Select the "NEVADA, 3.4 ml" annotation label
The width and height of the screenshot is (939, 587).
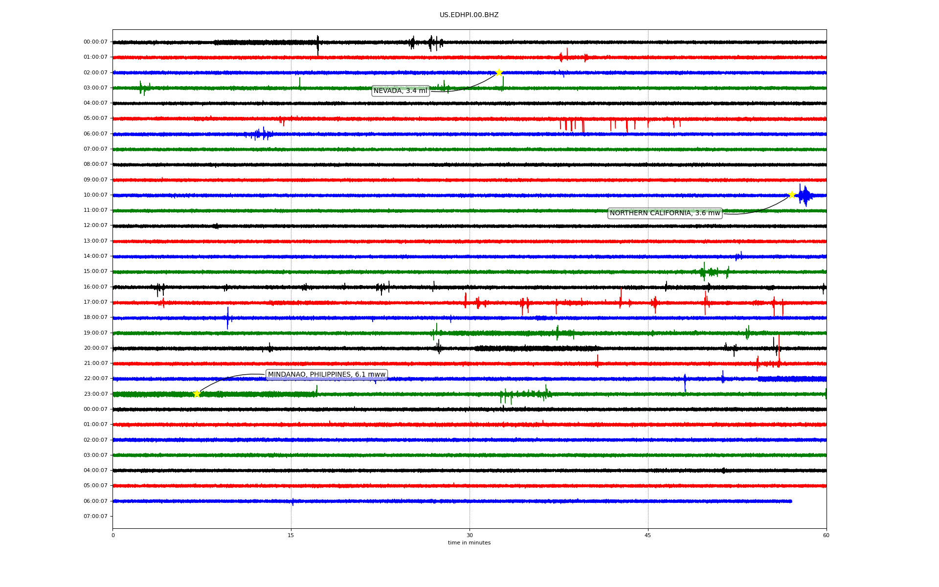pyautogui.click(x=401, y=91)
